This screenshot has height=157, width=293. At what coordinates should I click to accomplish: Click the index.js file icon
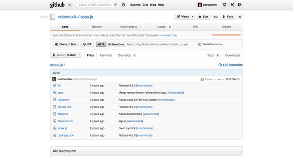coord(55,128)
